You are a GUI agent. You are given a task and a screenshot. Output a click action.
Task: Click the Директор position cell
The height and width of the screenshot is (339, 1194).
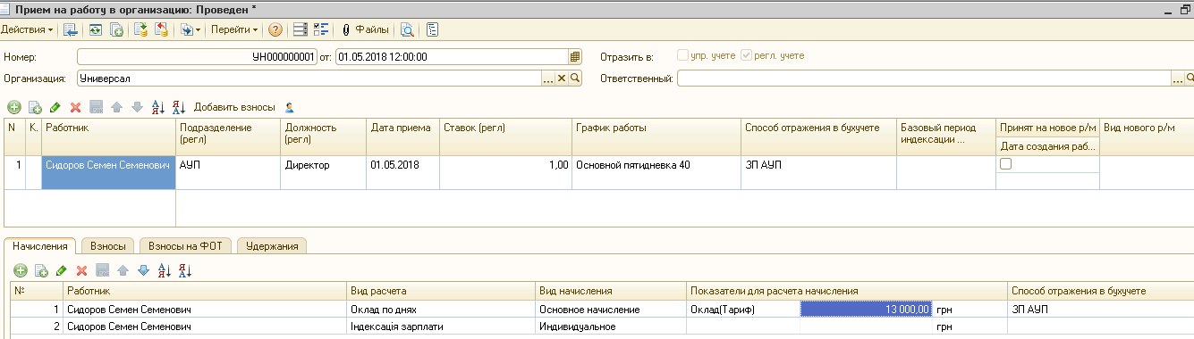(324, 173)
